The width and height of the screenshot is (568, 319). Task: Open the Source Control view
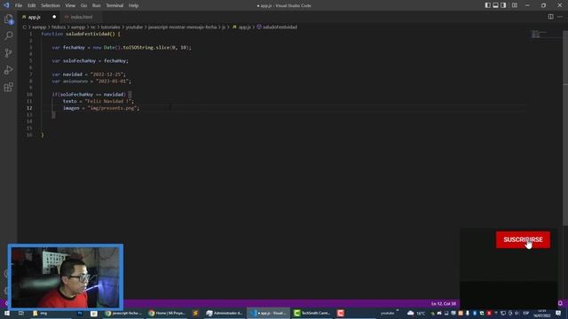[8, 53]
